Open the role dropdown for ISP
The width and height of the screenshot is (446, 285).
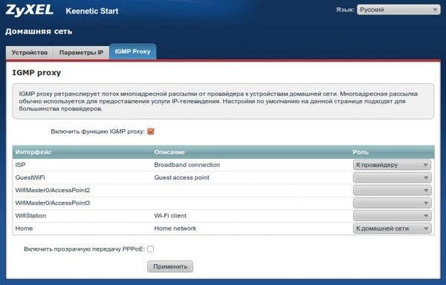[x=392, y=165]
